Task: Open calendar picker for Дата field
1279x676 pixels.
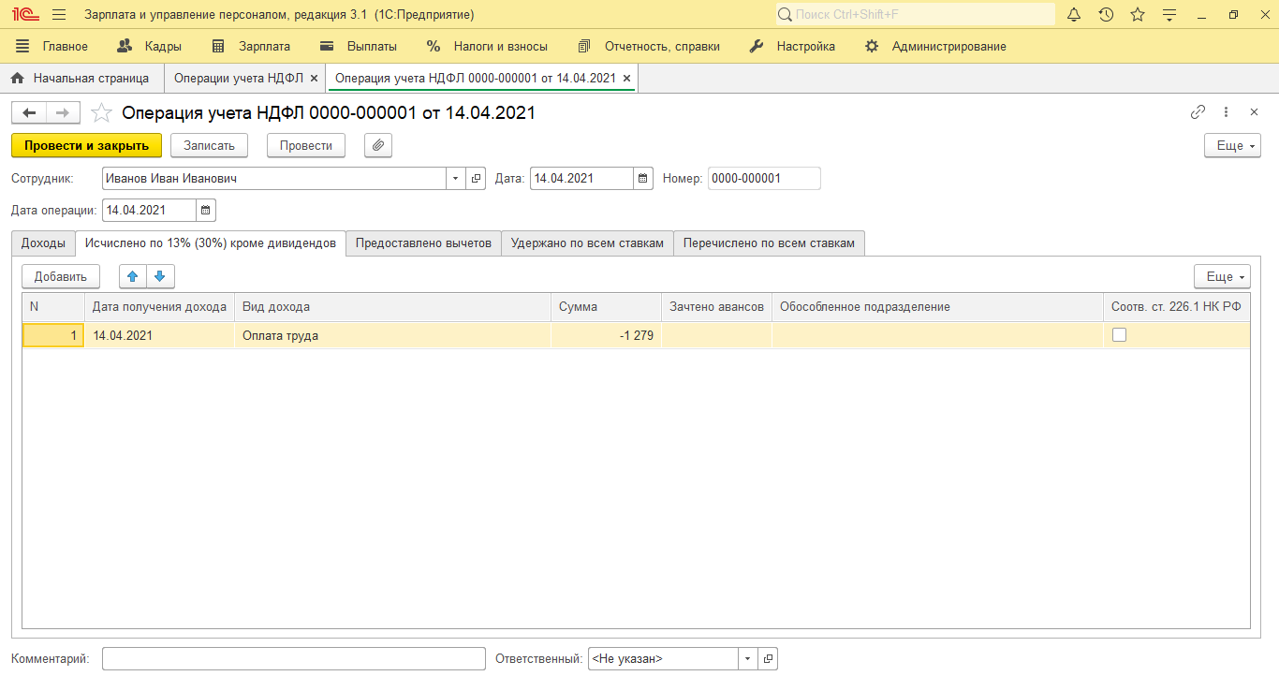Action: pyautogui.click(x=643, y=179)
